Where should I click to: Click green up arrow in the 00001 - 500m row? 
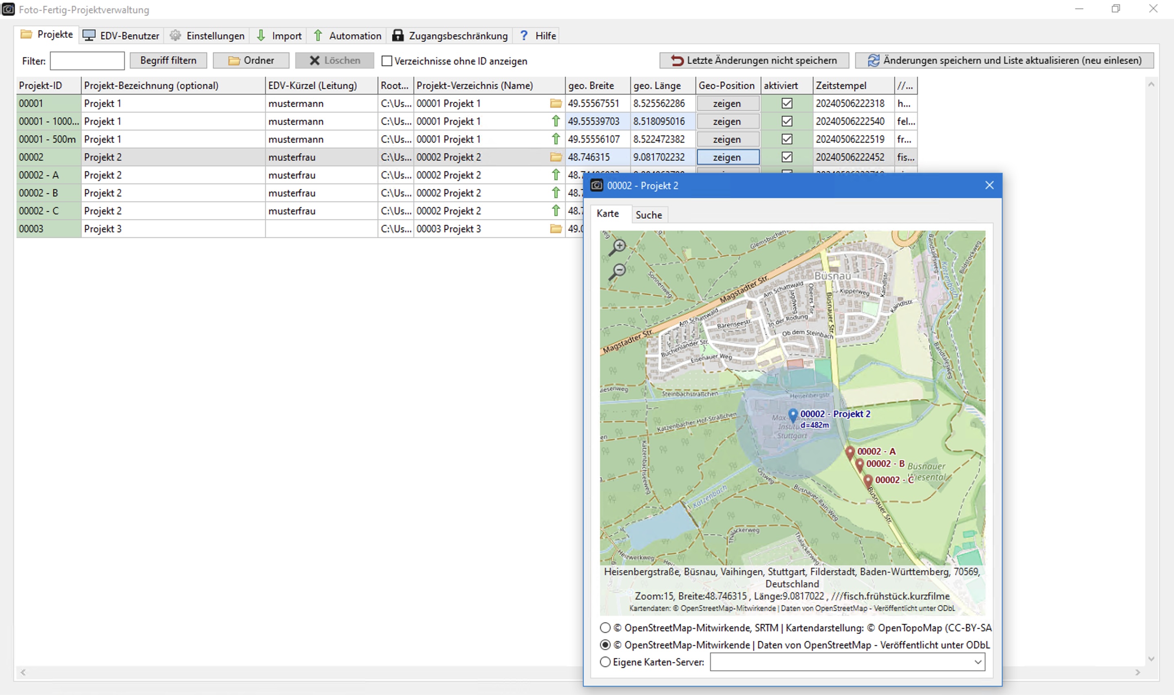point(556,139)
